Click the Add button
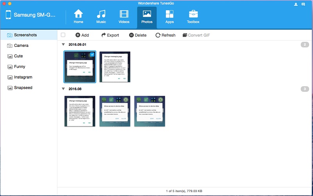The image size is (313, 196). [x=82, y=35]
